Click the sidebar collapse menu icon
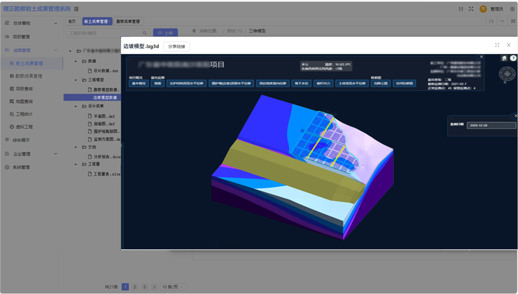 [77, 9]
